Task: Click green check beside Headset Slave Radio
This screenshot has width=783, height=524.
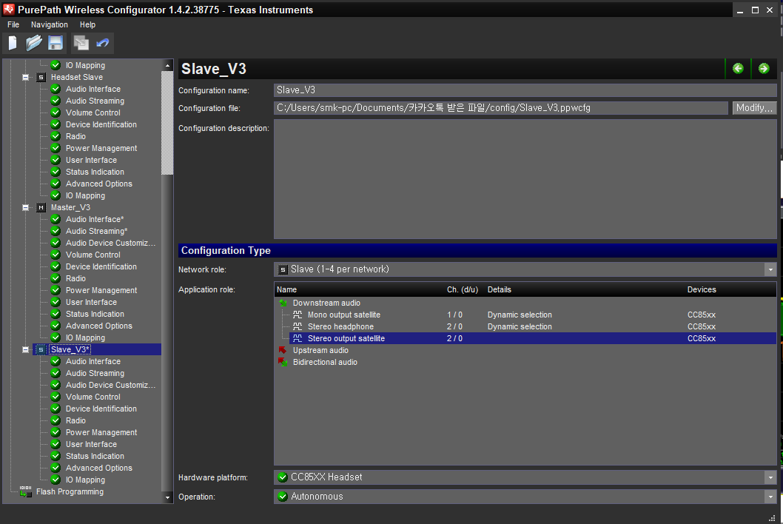Action: (56, 136)
